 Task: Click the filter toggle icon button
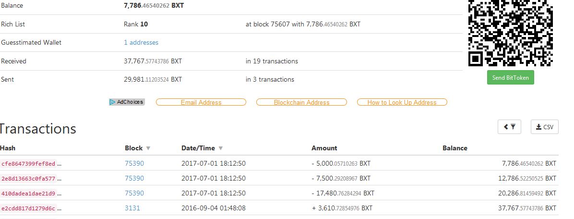click(x=509, y=127)
